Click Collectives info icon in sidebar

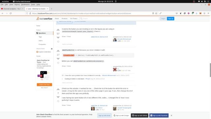pyautogui.click(x=52, y=49)
